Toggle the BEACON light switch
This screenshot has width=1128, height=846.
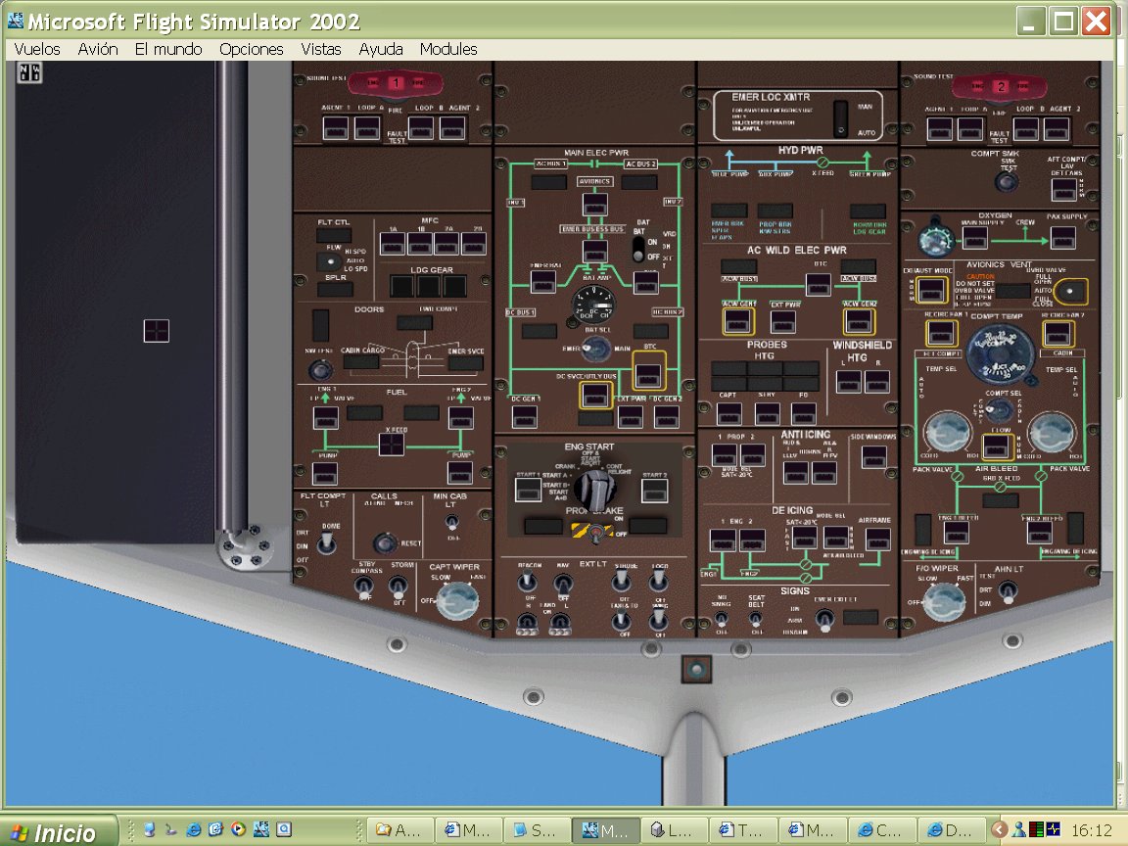pos(528,582)
